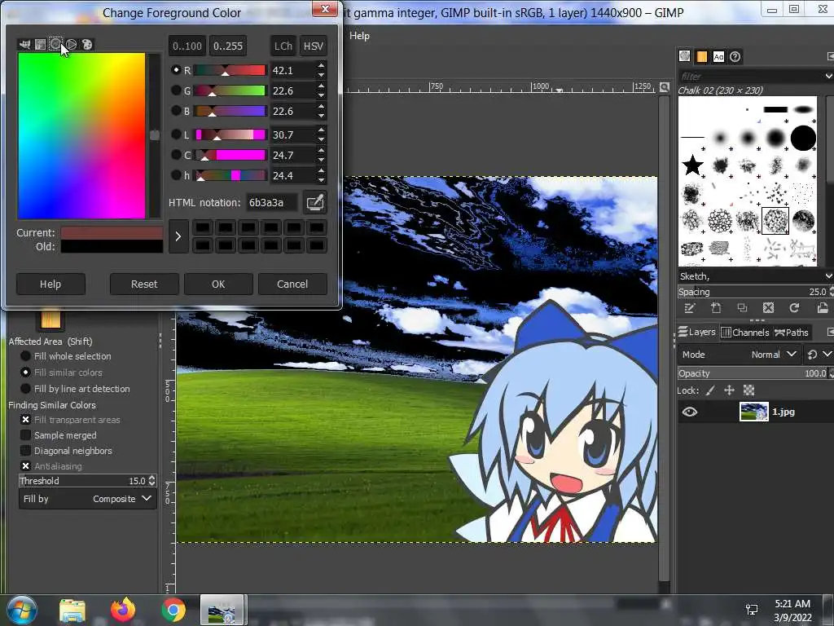The width and height of the screenshot is (834, 626).
Task: Select the B channel radio button
Action: point(176,111)
